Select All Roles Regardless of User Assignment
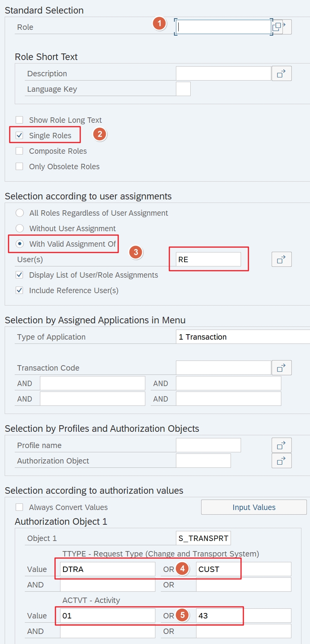This screenshot has width=310, height=644. pyautogui.click(x=20, y=213)
